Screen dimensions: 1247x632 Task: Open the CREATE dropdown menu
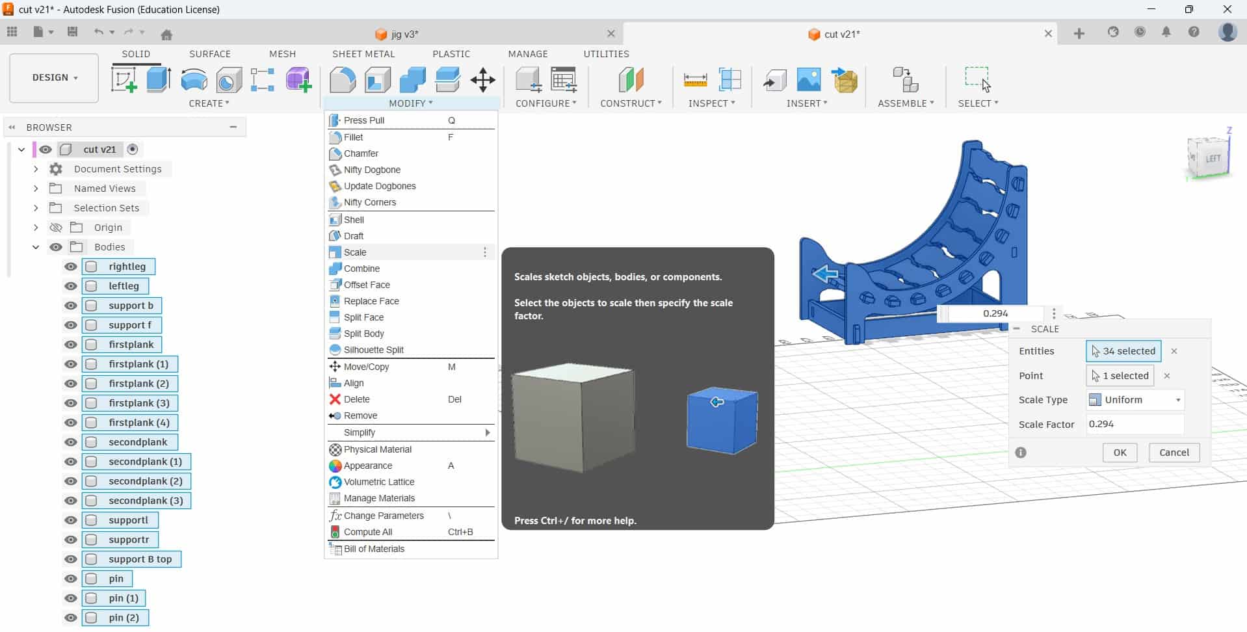(209, 103)
